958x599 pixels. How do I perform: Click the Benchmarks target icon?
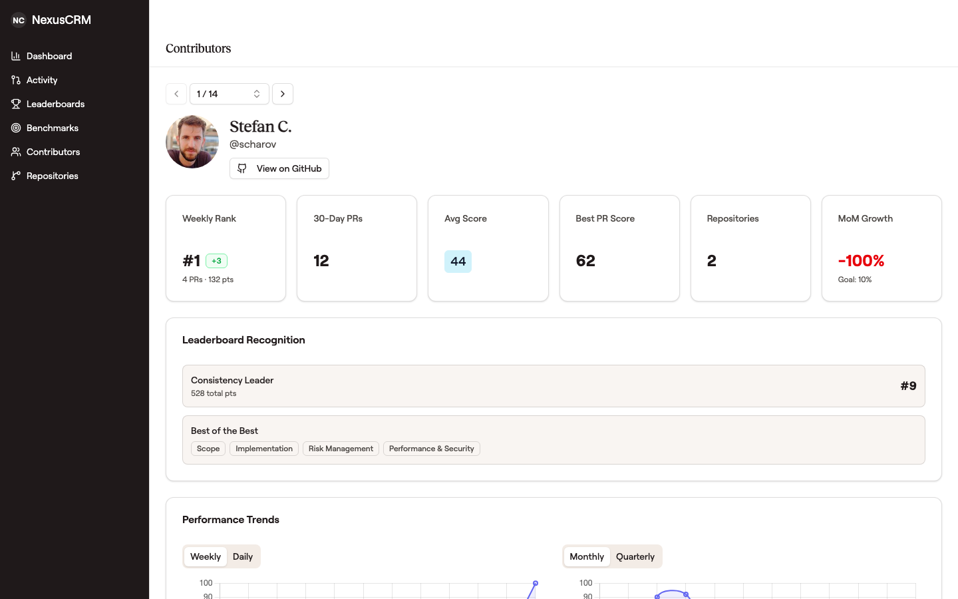(x=16, y=128)
